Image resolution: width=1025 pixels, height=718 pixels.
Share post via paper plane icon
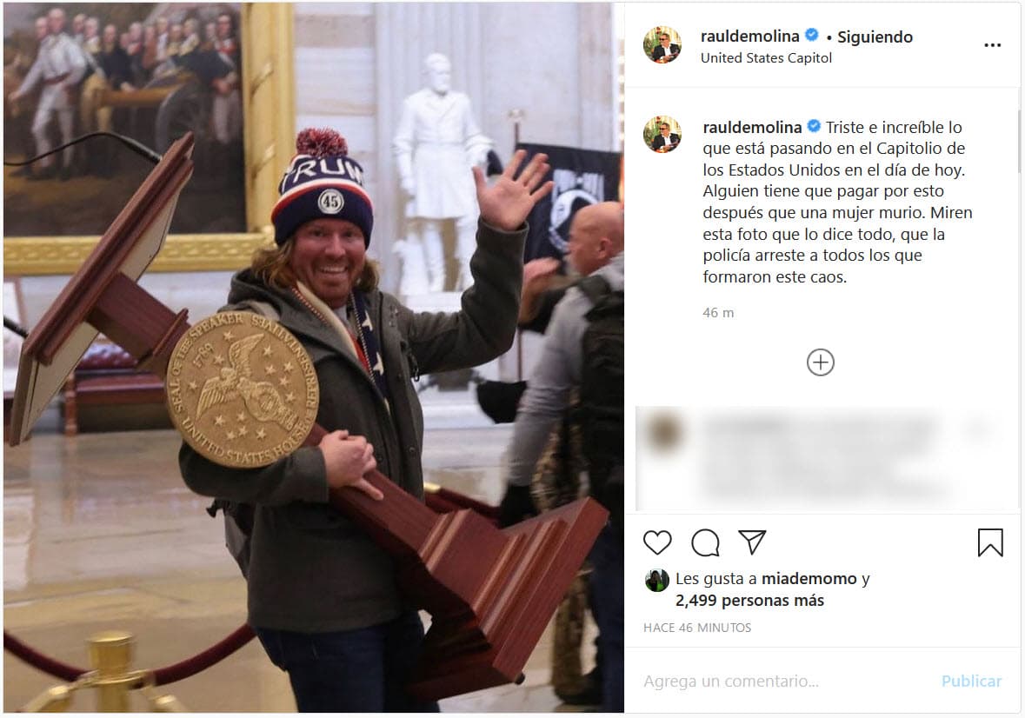tap(752, 542)
